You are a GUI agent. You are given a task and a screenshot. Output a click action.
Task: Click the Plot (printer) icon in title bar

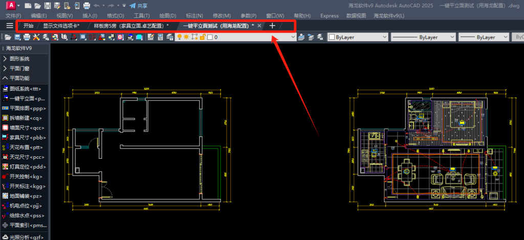pyautogui.click(x=86, y=6)
